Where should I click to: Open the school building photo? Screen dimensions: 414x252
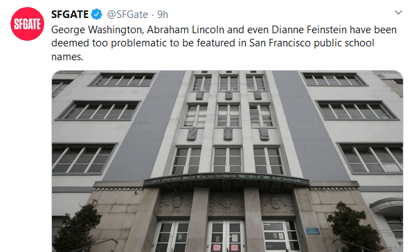click(x=227, y=161)
